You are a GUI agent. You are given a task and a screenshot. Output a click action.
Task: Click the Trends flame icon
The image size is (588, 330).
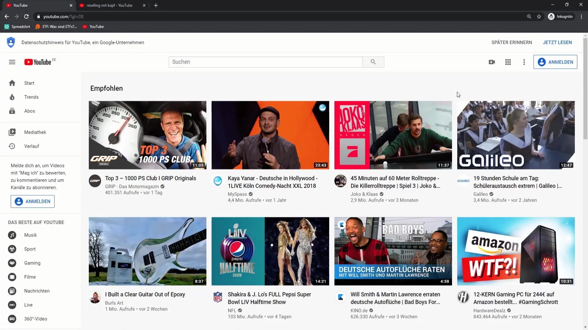(x=12, y=97)
